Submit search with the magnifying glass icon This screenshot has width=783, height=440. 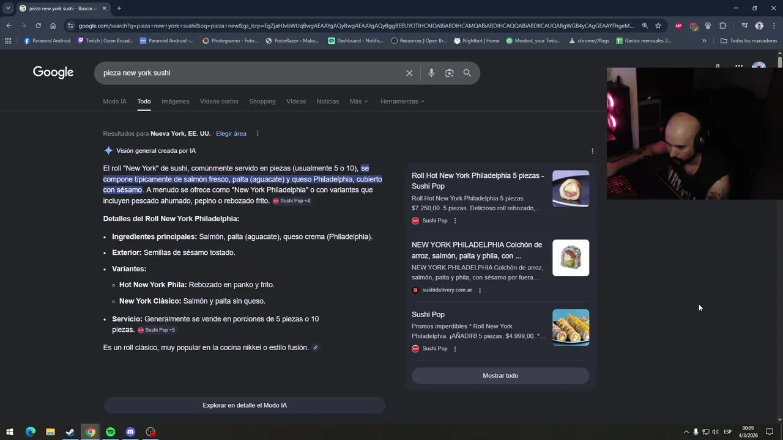pos(467,73)
